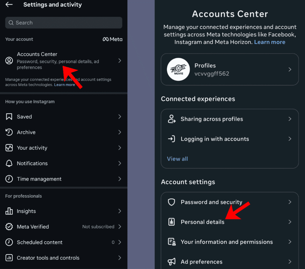Click the Insights bar chart icon
Image resolution: width=305 pixels, height=269 pixels.
pyautogui.click(x=9, y=211)
